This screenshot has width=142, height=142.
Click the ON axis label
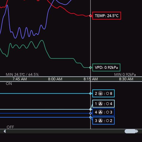tap(9, 84)
